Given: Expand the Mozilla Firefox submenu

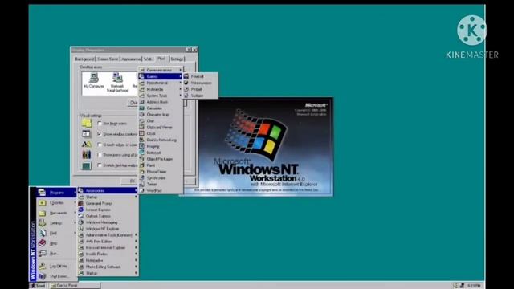Looking at the screenshot, I should [x=108, y=254].
